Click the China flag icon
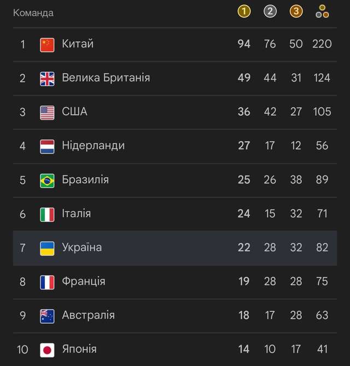 coord(47,45)
